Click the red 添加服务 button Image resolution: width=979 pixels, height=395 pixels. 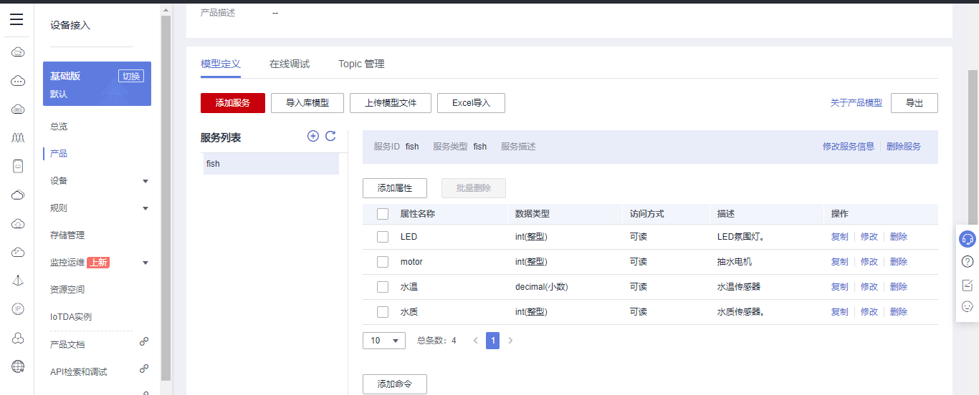[233, 103]
